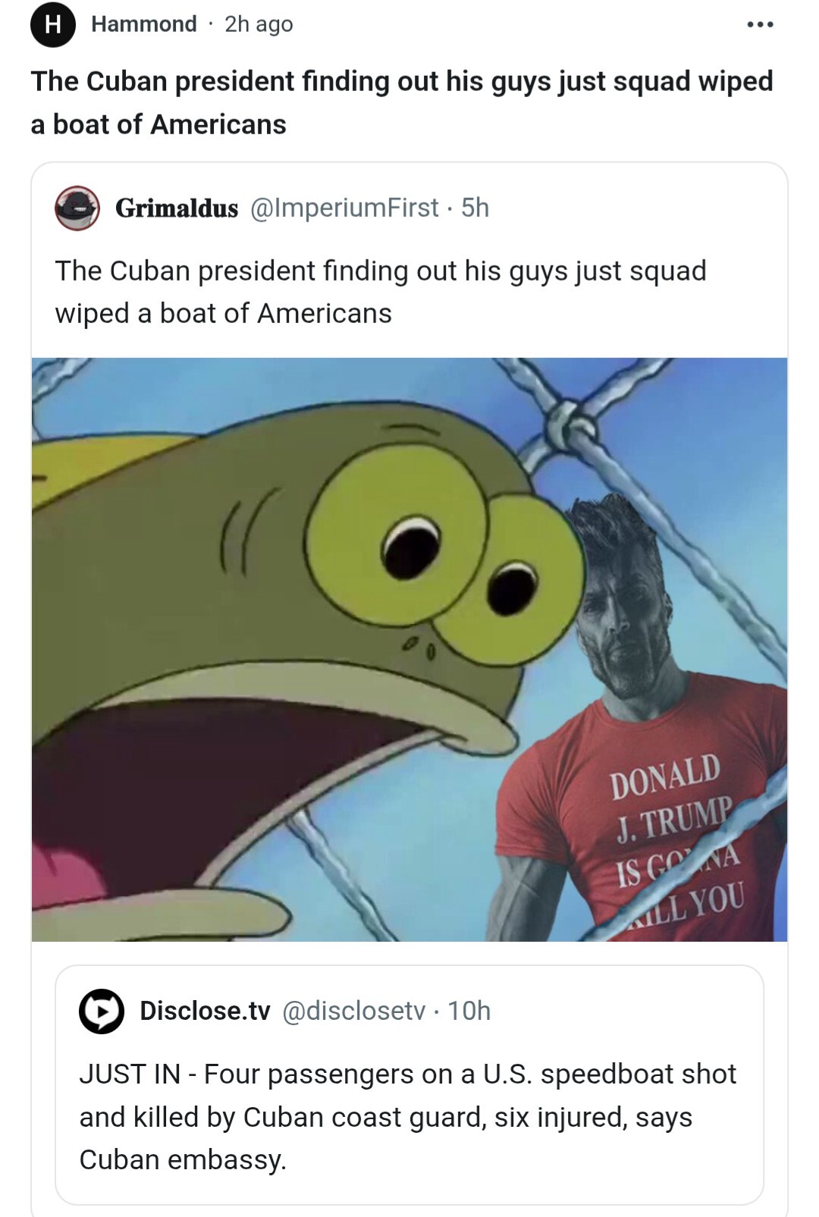Screen dimensions: 819x1217
Task: Open the screaming fish meme image
Action: coord(409,649)
